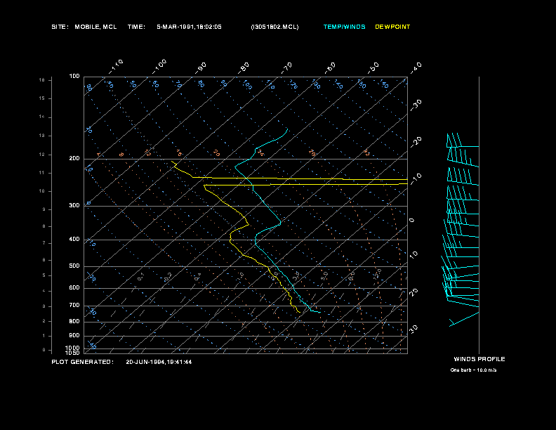Click the 1000 pressure level label
Image resolution: width=556 pixels, height=430 pixels.
73,348
